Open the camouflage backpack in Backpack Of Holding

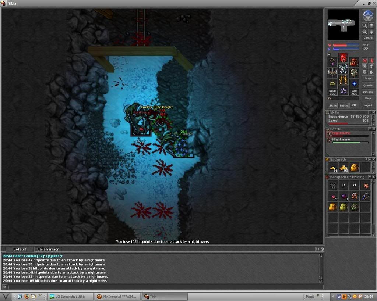(355, 207)
